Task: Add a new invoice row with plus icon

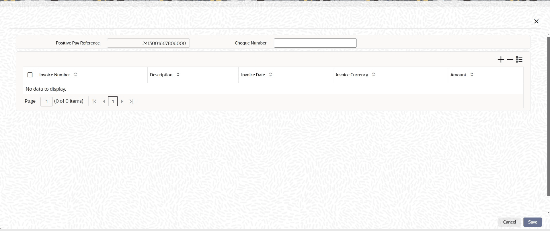Action: 501,59
